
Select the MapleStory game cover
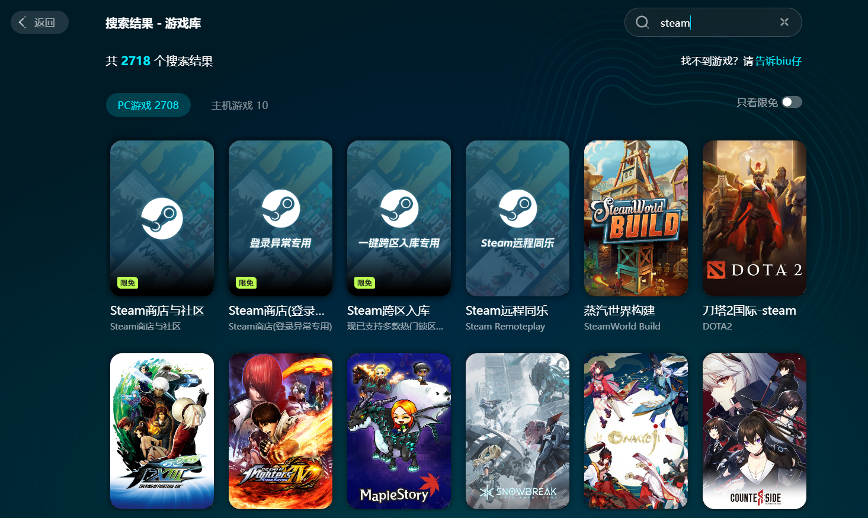point(399,431)
